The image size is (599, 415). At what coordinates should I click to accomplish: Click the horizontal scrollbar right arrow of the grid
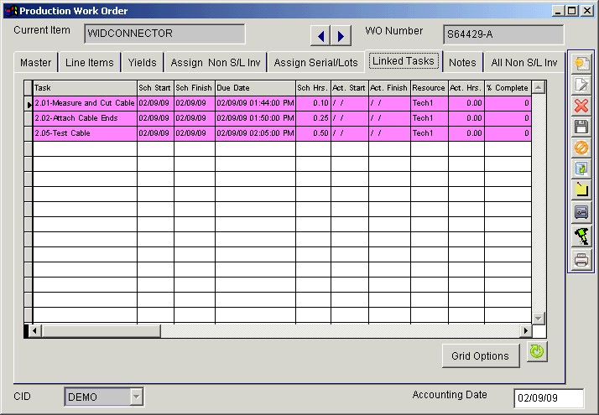[x=526, y=331]
